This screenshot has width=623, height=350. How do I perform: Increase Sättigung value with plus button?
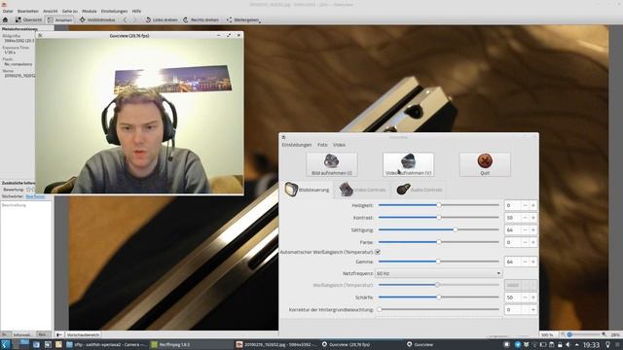533,229
